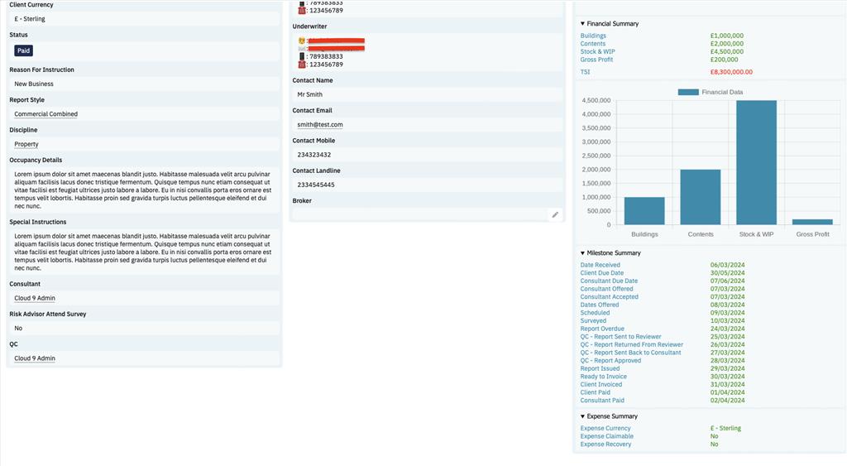Click the Underwriter landline telephone icon
847x466 pixels.
pyautogui.click(x=302, y=65)
